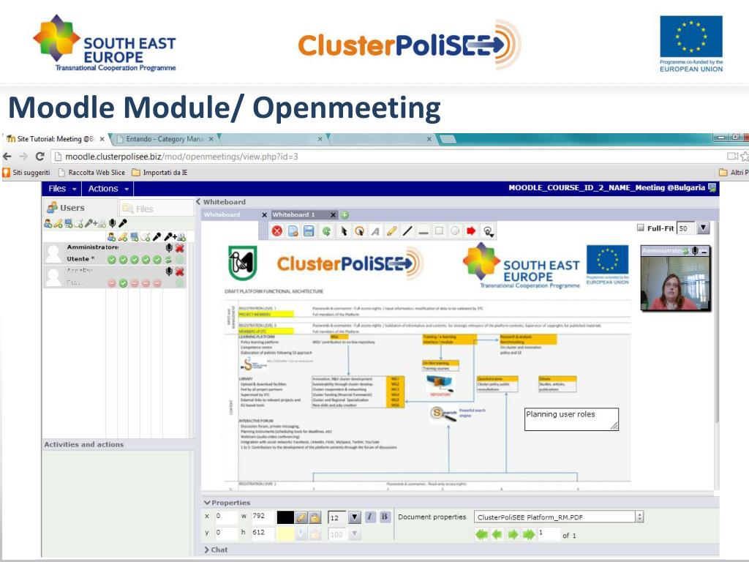Screen dimensions: 749x562
Task: Toggle italic text formatting
Action: [370, 517]
